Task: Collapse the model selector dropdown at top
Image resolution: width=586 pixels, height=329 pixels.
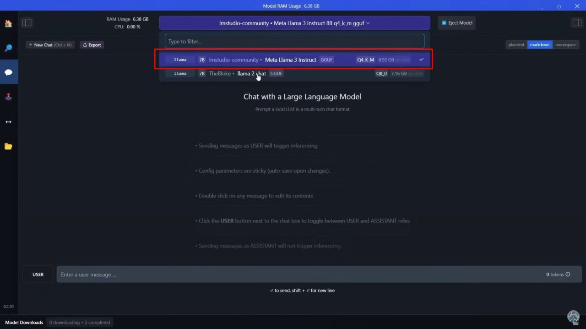Action: coord(294,23)
